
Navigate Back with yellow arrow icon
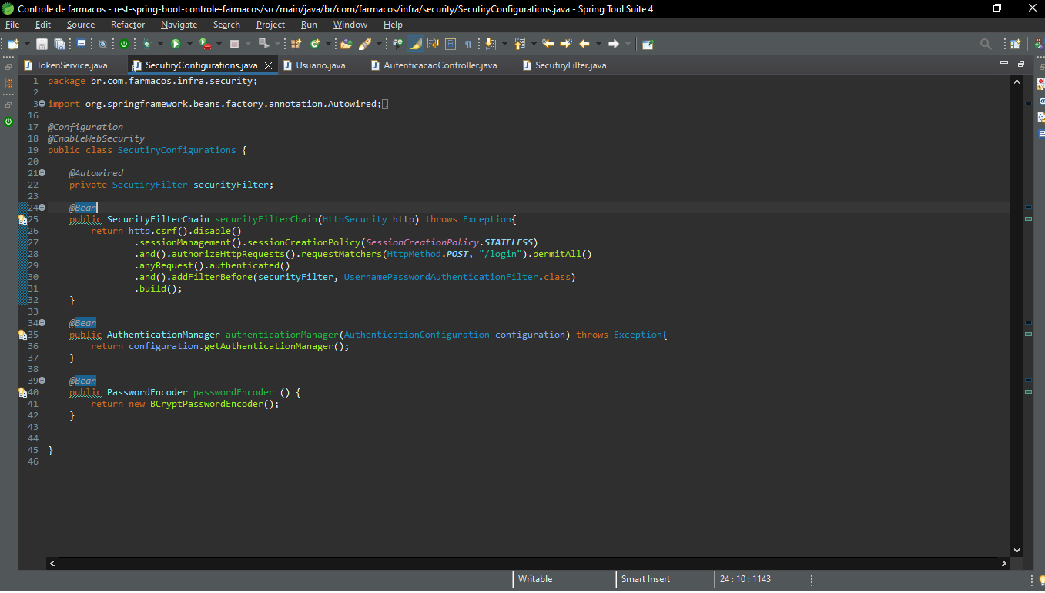[x=584, y=44]
